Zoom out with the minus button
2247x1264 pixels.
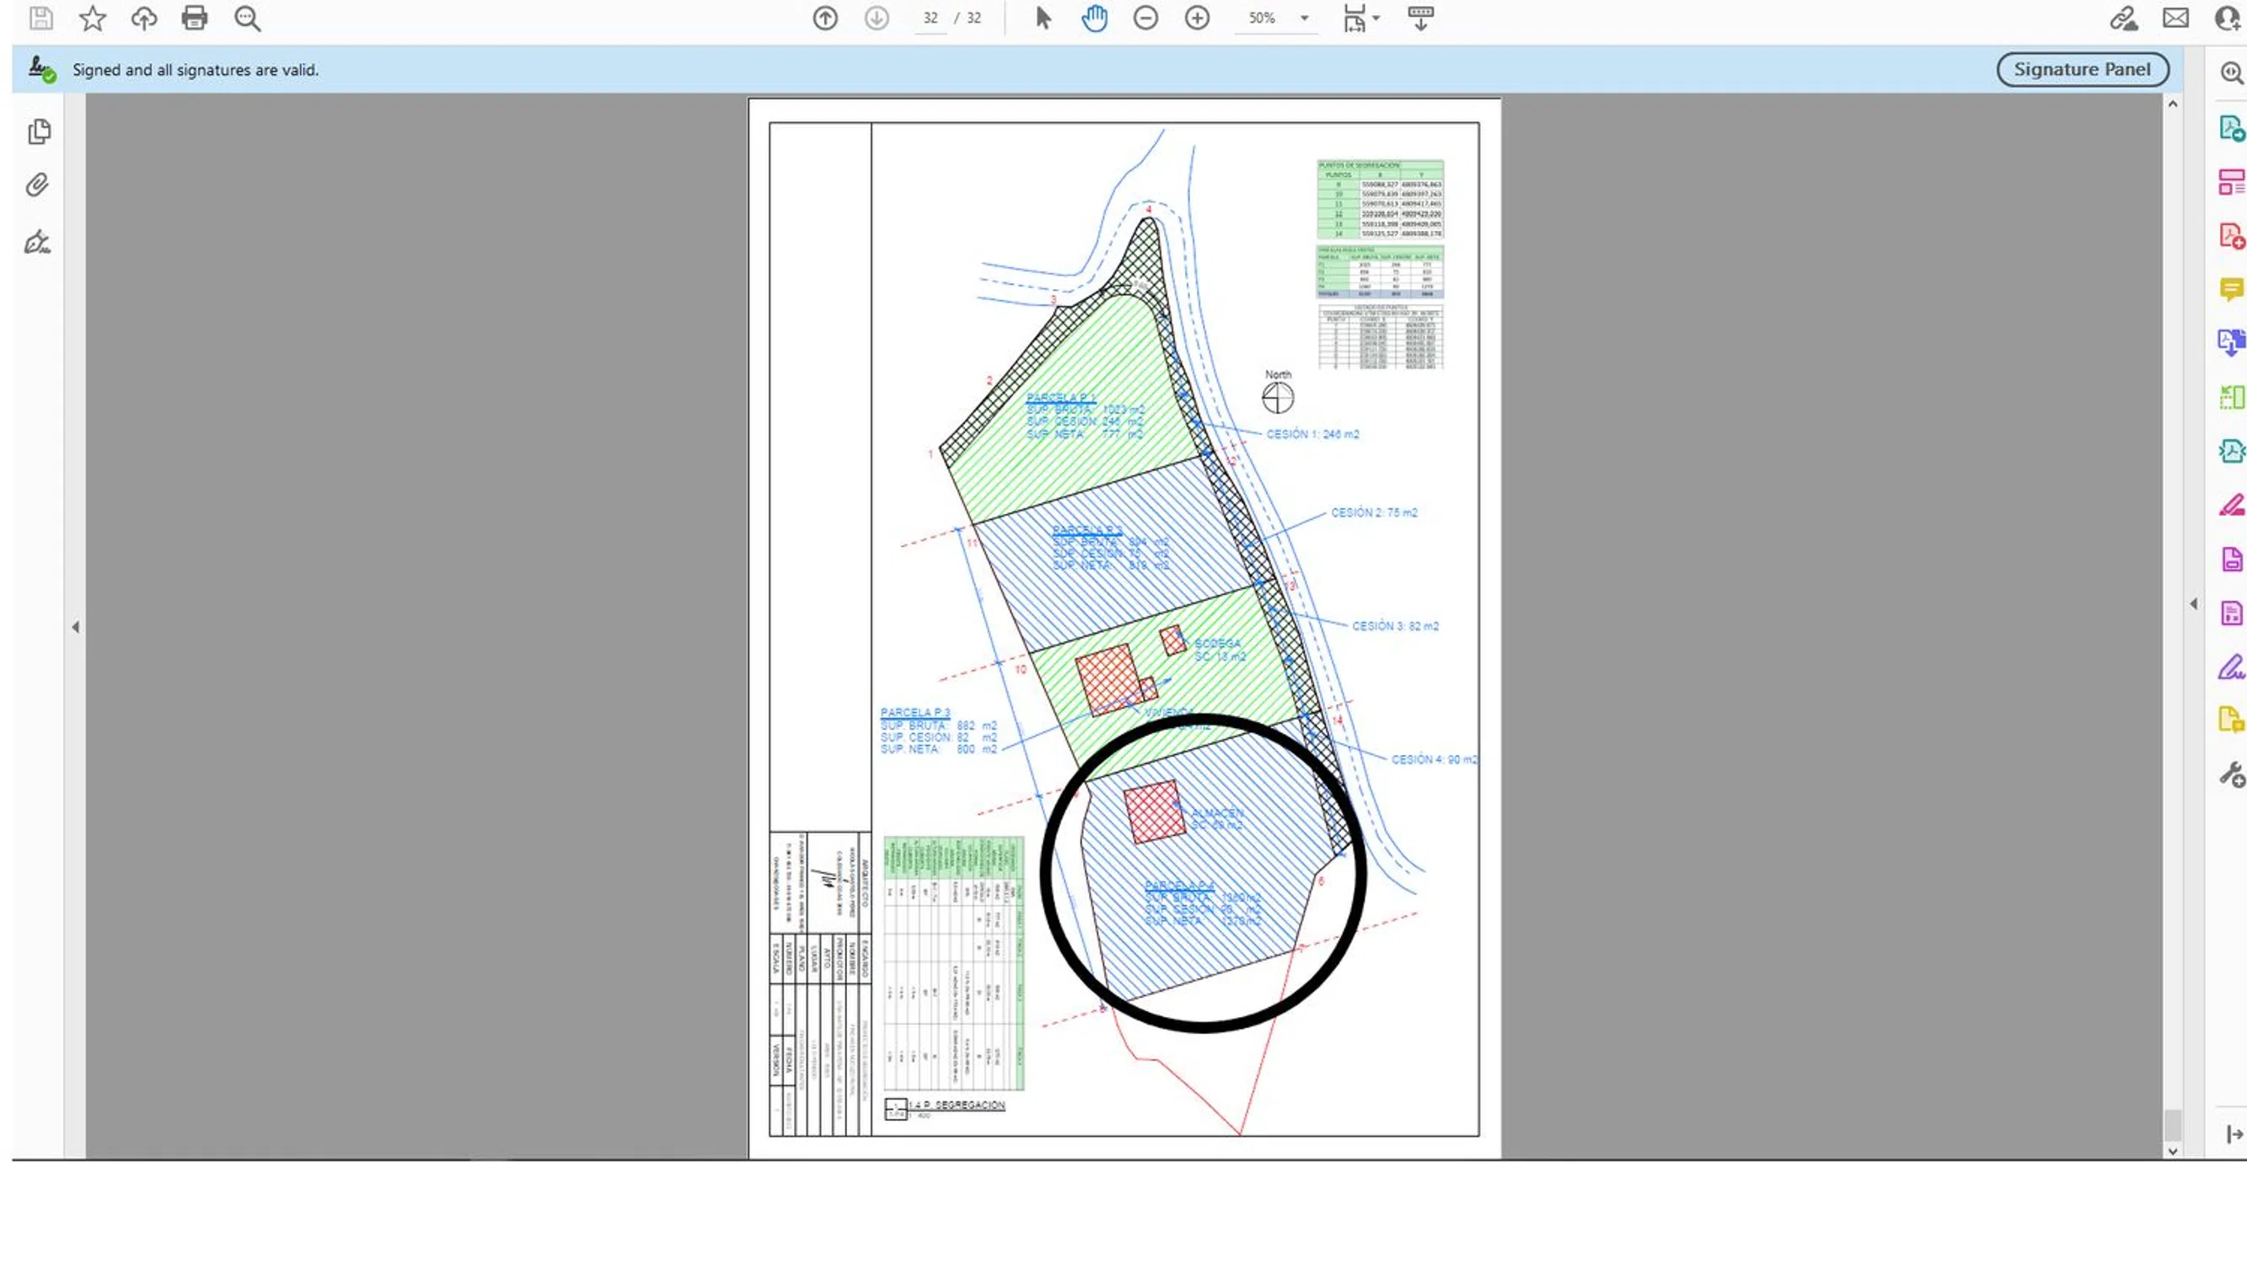(1145, 18)
